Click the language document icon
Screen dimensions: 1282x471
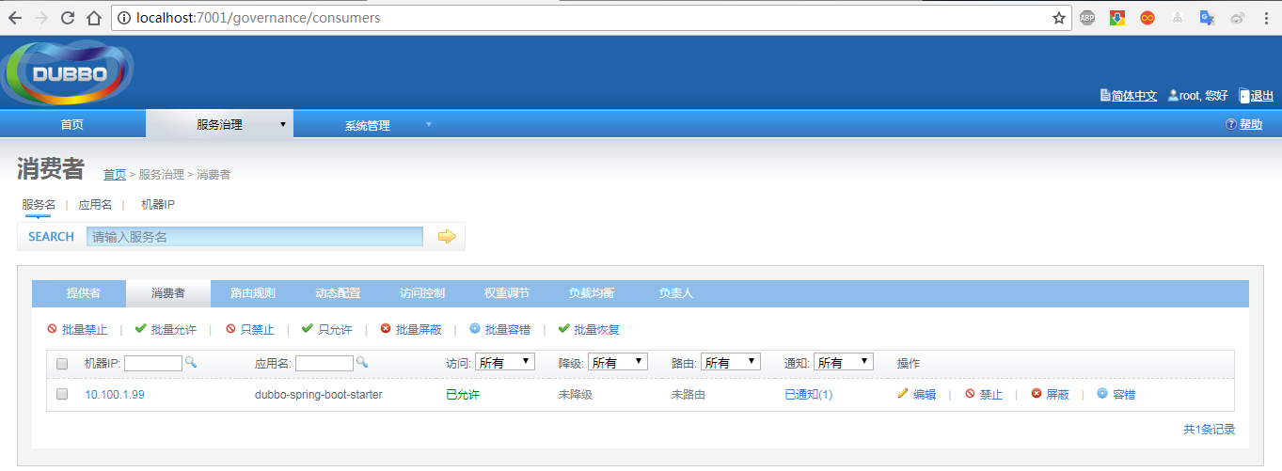[x=1105, y=95]
